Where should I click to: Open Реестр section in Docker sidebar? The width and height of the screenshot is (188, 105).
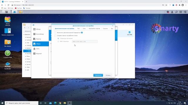pyautogui.click(x=41, y=39)
